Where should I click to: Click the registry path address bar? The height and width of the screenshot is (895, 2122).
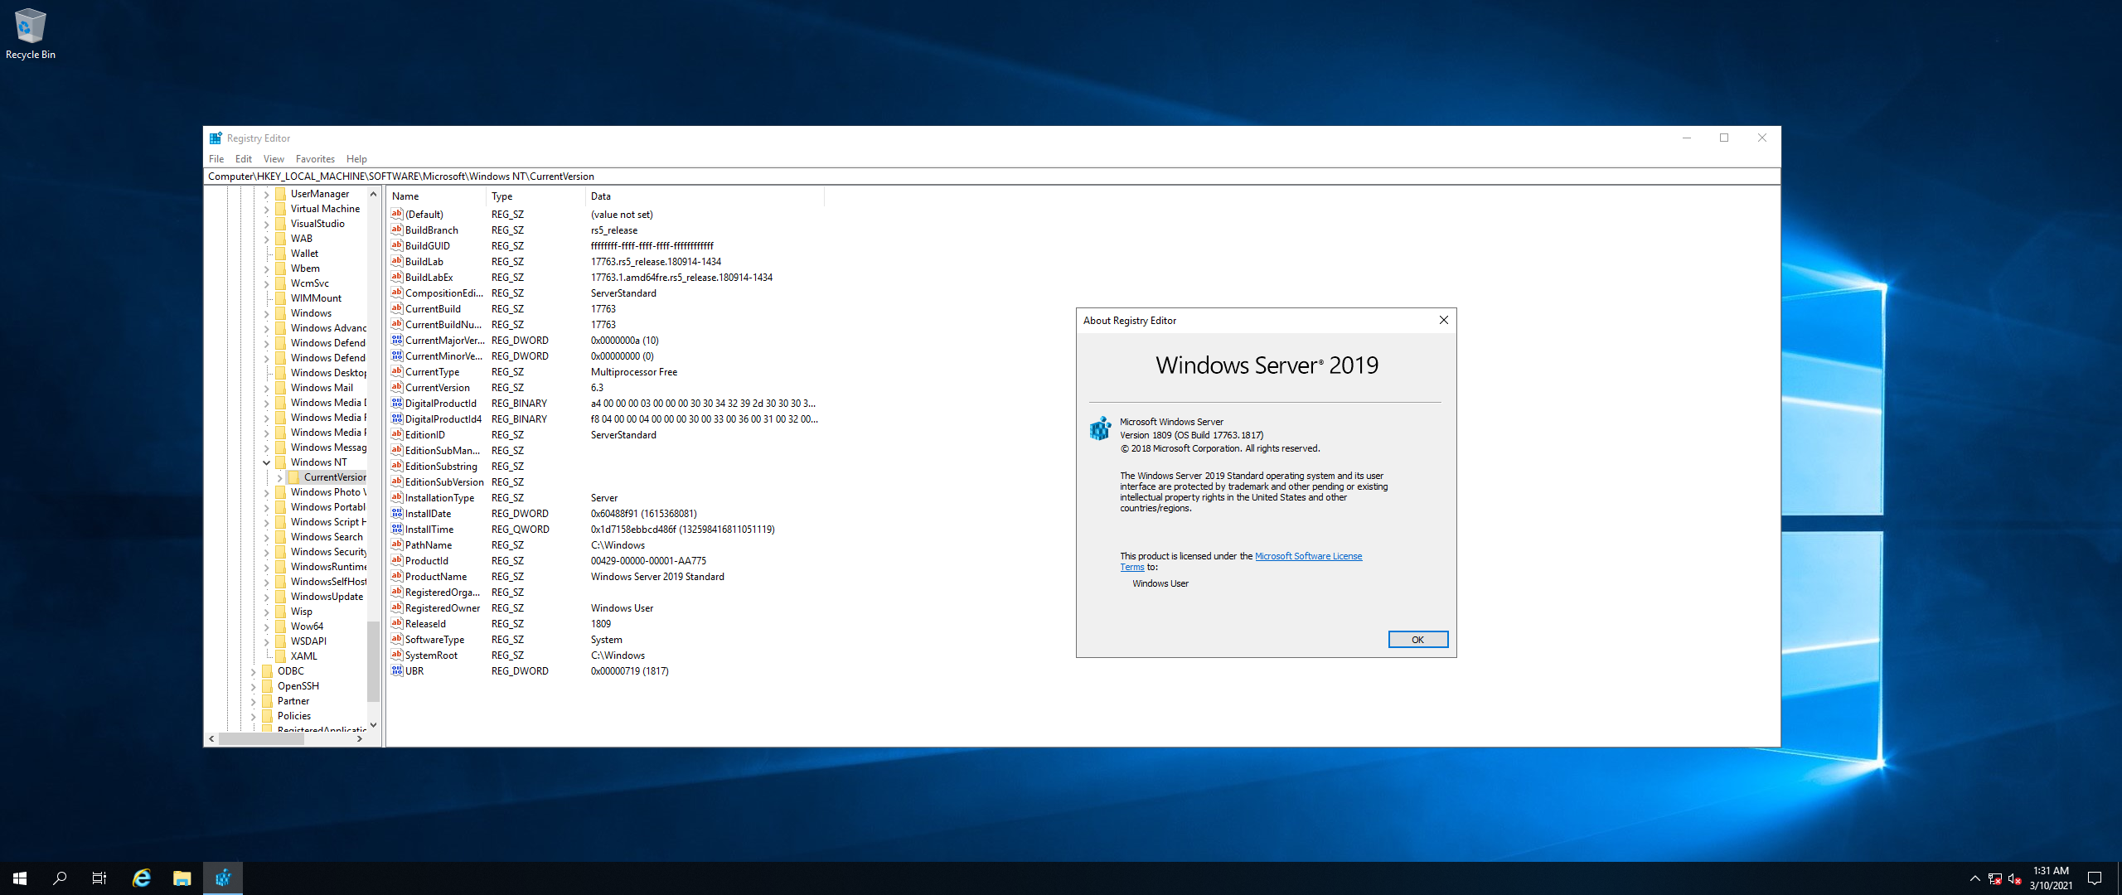tap(991, 176)
